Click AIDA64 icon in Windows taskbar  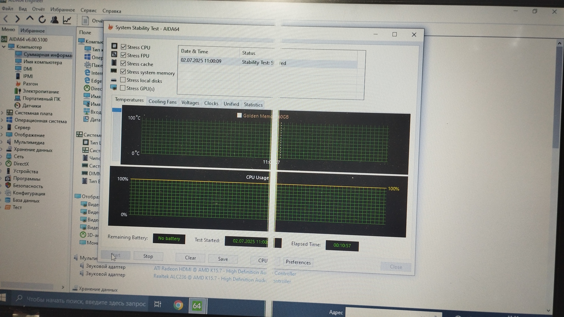coord(197,306)
